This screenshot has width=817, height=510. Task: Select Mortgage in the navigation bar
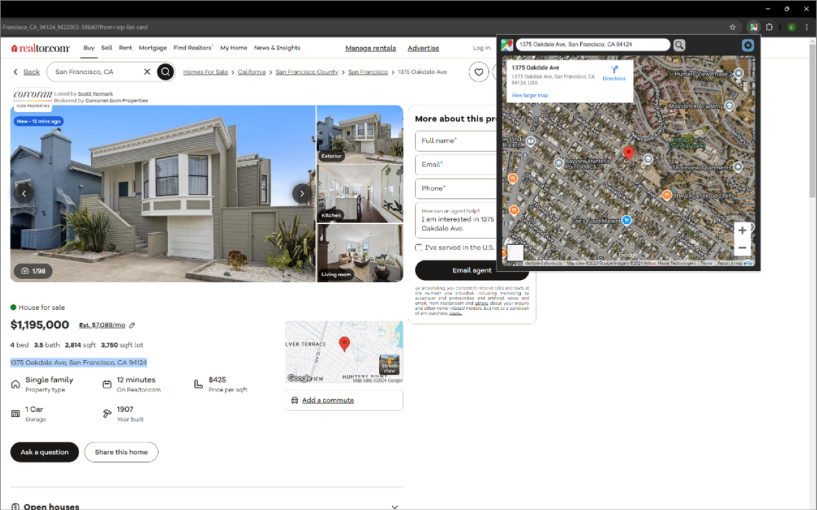153,48
